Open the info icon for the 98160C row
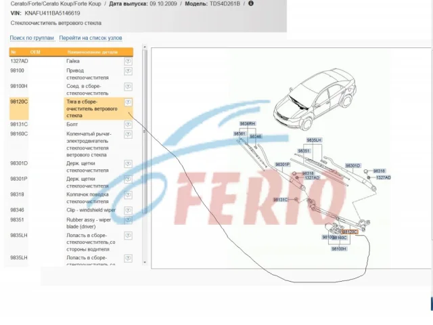Image resolution: width=433 pixels, height=325 pixels. pyautogui.click(x=128, y=134)
